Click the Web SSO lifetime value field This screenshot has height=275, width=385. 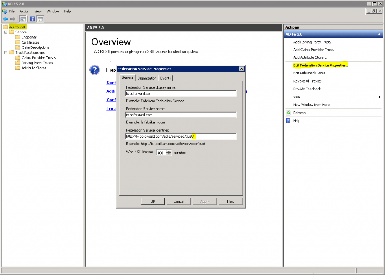pos(161,153)
